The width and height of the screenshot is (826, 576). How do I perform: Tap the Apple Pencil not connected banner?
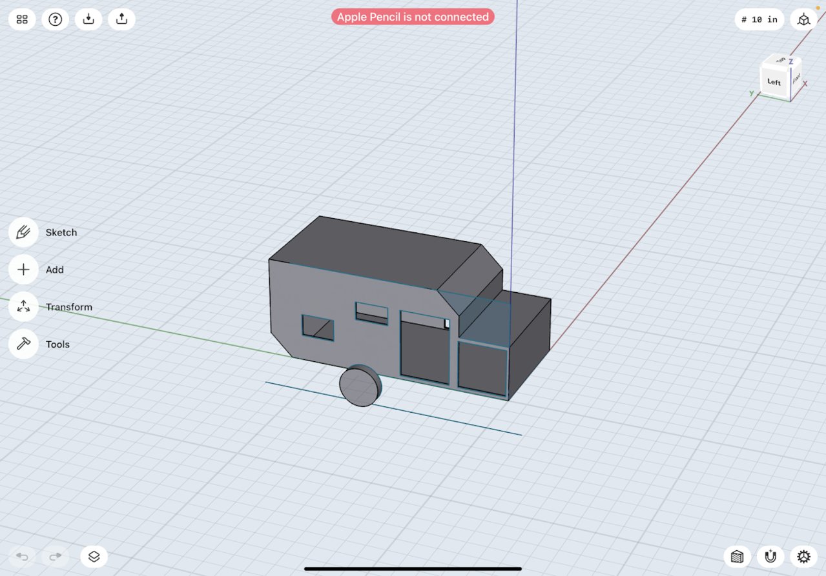click(x=413, y=17)
